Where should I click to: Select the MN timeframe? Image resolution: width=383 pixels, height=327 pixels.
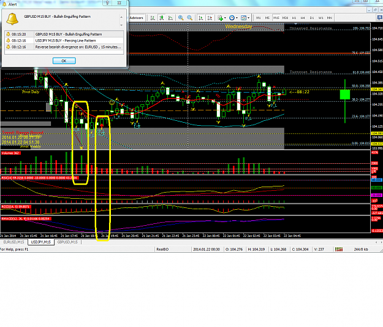point(330,18)
